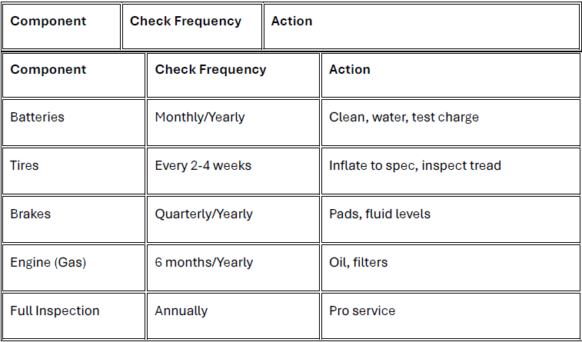The height and width of the screenshot is (342, 582).
Task: Select the 'Every 2-4 weeks' cell
Action: [233, 171]
